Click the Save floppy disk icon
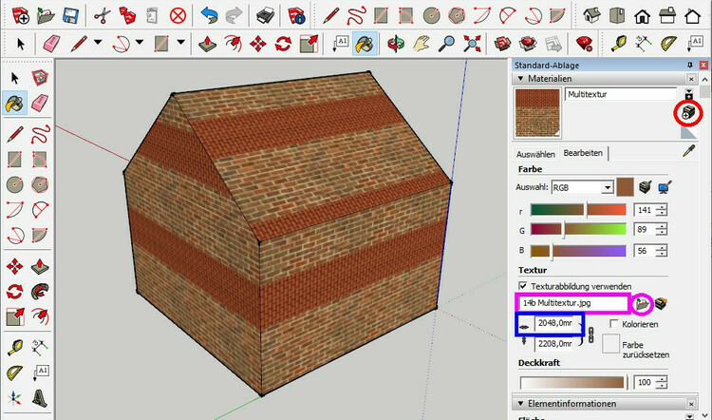 [x=69, y=15]
